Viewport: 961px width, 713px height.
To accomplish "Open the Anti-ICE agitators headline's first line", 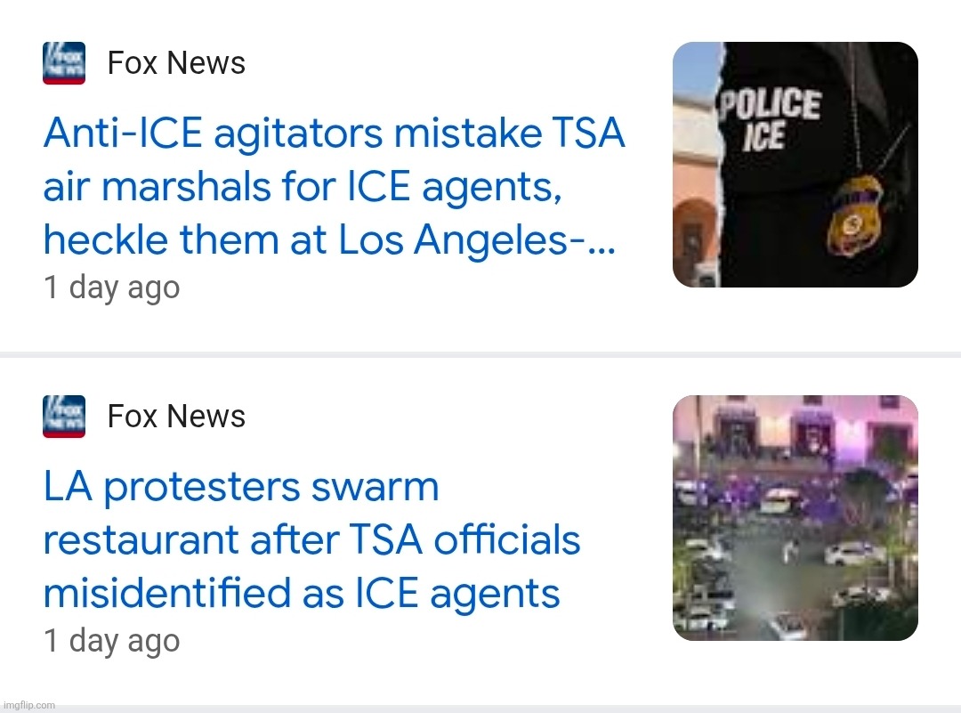I will tap(334, 134).
